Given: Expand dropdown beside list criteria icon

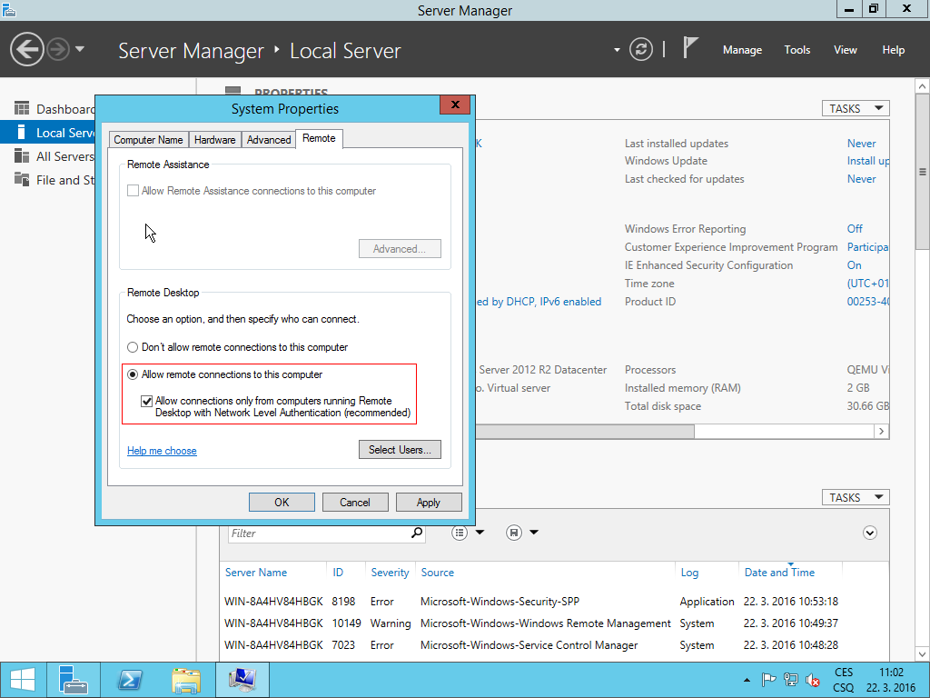Looking at the screenshot, I should pyautogui.click(x=480, y=533).
